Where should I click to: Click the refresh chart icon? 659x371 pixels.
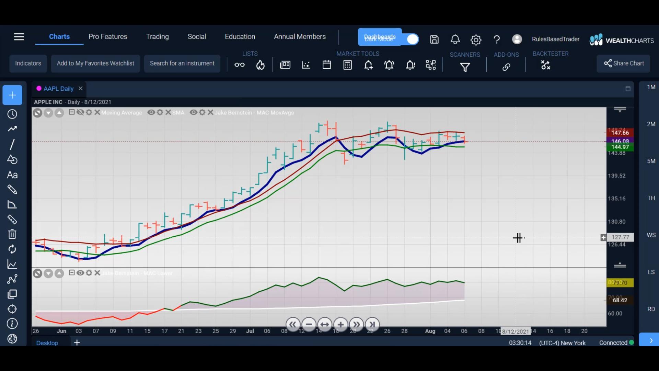click(x=12, y=249)
